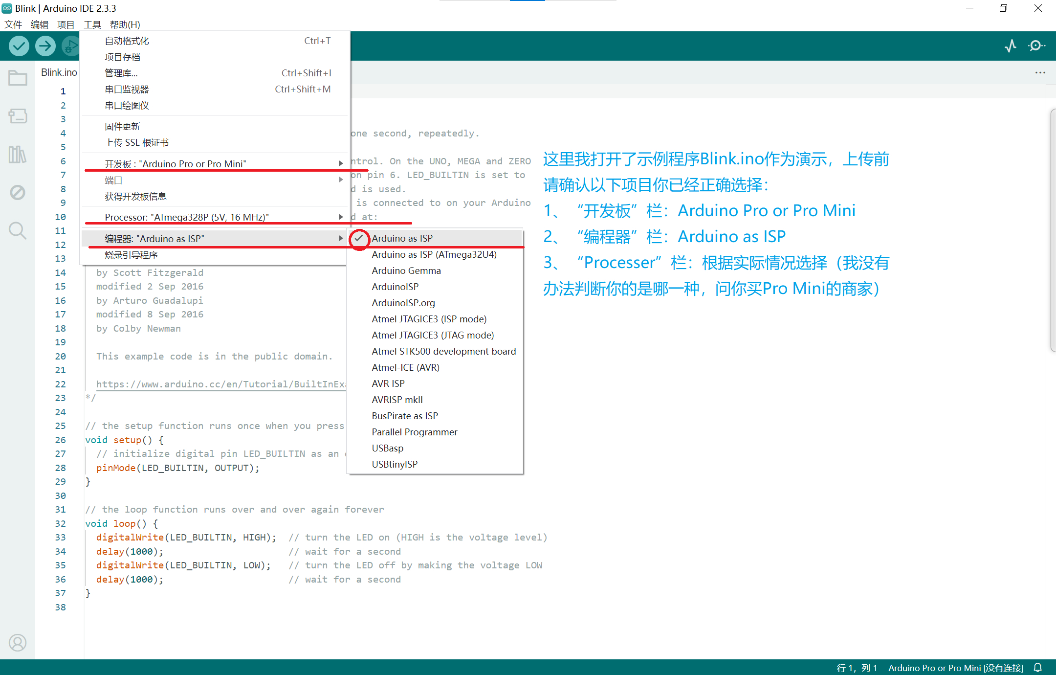Image resolution: width=1056 pixels, height=675 pixels.
Task: Select 自动格式化 menu entry
Action: [x=215, y=41]
